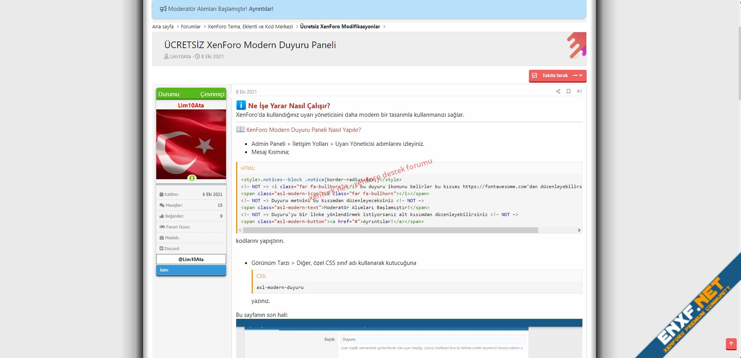The width and height of the screenshot is (741, 358).
Task: Click the red scroll-to-top arrow button
Action: tap(731, 344)
